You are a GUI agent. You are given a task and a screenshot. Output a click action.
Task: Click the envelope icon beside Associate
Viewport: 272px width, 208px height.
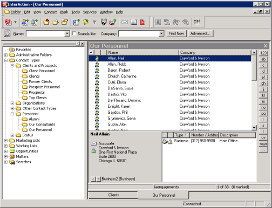[x=93, y=143]
